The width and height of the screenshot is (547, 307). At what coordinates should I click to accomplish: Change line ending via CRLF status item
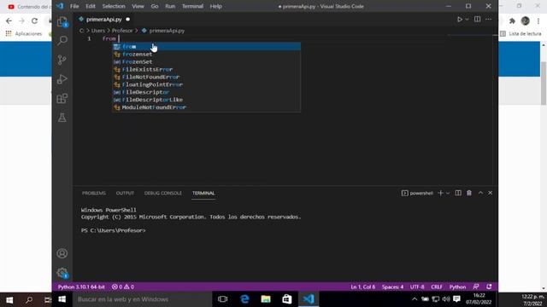(x=437, y=287)
